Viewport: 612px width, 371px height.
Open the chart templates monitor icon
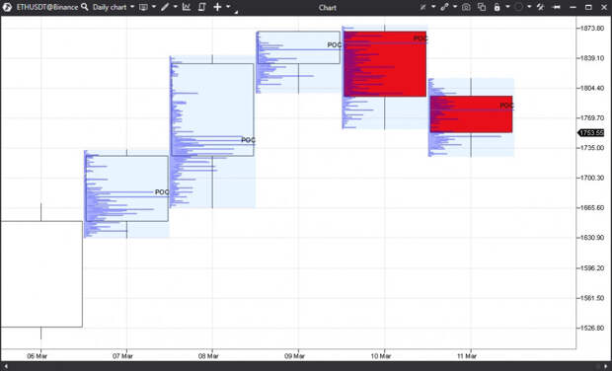pyautogui.click(x=144, y=7)
